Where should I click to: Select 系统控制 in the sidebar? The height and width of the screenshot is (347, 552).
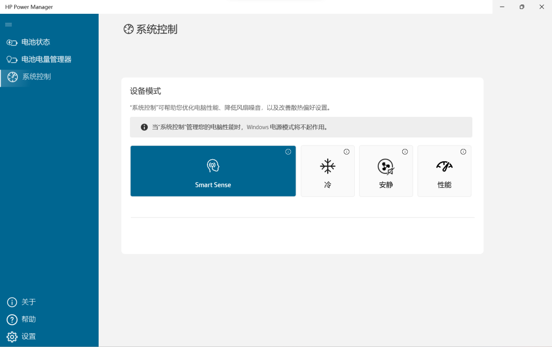[x=49, y=77]
